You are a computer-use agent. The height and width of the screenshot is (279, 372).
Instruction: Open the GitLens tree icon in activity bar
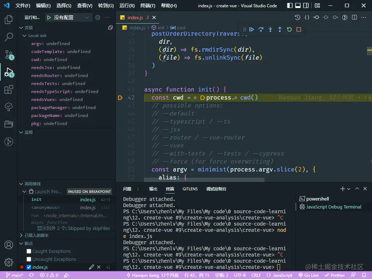[9, 107]
